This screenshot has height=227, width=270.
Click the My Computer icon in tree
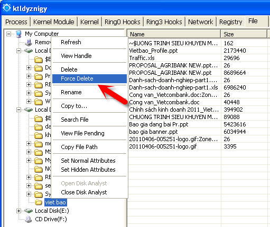[x=18, y=34]
